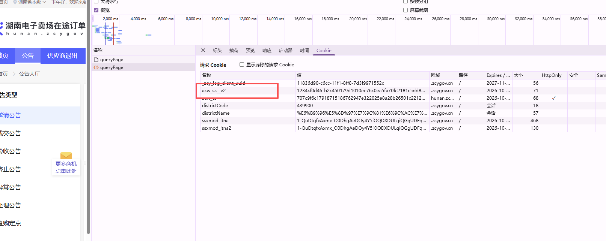Image resolution: width=606 pixels, height=241 pixels.
Task: Click cookie value starting with 11836d90
Action: pyautogui.click(x=341, y=83)
